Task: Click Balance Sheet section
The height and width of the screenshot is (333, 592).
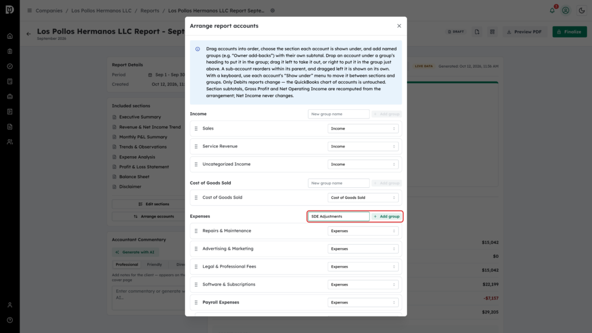Action: [134, 177]
